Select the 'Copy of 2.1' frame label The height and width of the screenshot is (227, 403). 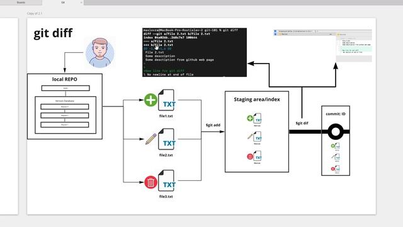coord(35,13)
